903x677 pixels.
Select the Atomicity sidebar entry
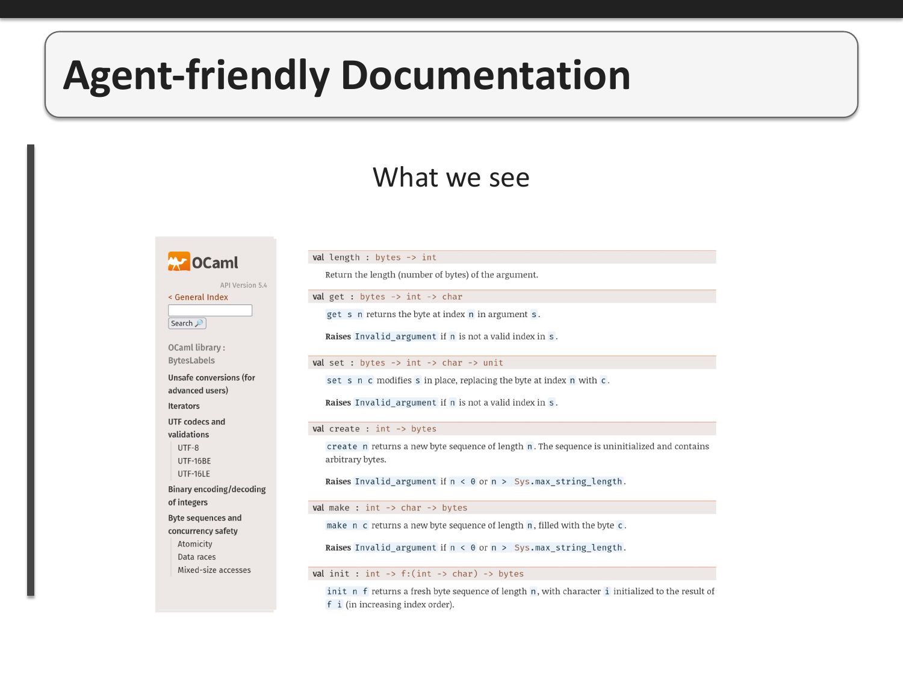[x=194, y=544]
